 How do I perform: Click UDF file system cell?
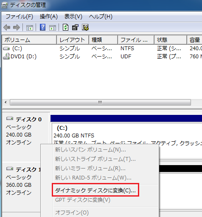tap(126, 57)
